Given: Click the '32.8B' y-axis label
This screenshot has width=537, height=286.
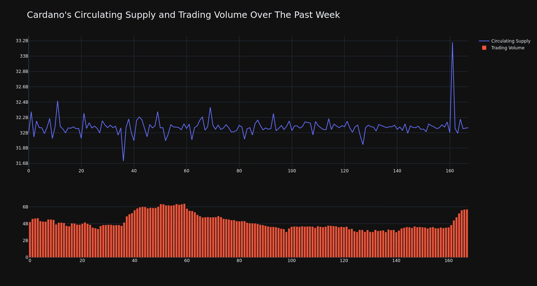Looking at the screenshot, I should click(22, 71).
